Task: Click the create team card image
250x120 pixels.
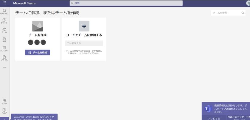Action: pos(38,26)
